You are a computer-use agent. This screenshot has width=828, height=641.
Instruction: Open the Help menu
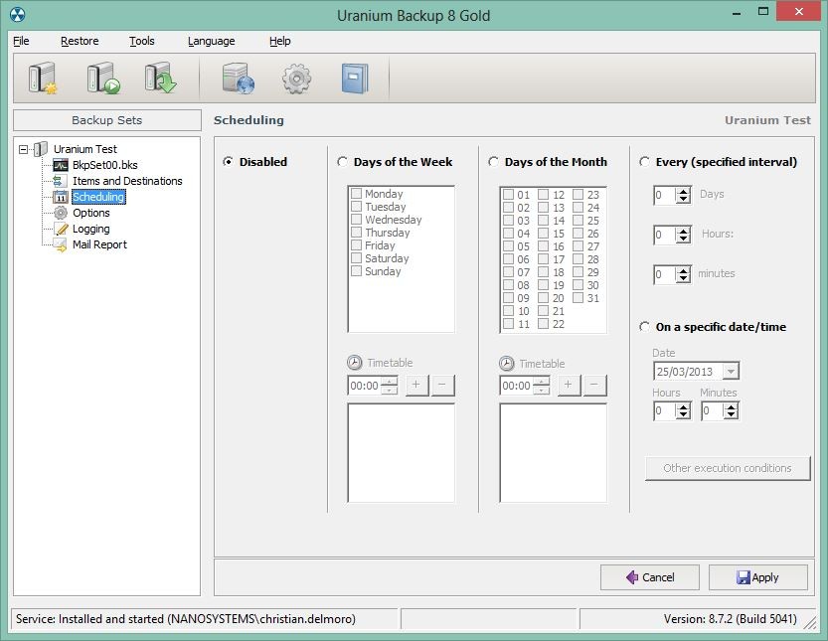pyautogui.click(x=280, y=41)
